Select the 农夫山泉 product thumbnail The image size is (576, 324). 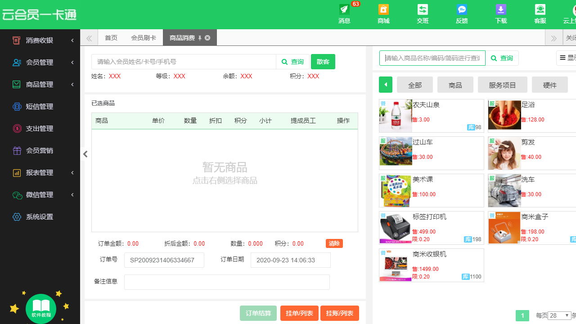[x=396, y=116]
